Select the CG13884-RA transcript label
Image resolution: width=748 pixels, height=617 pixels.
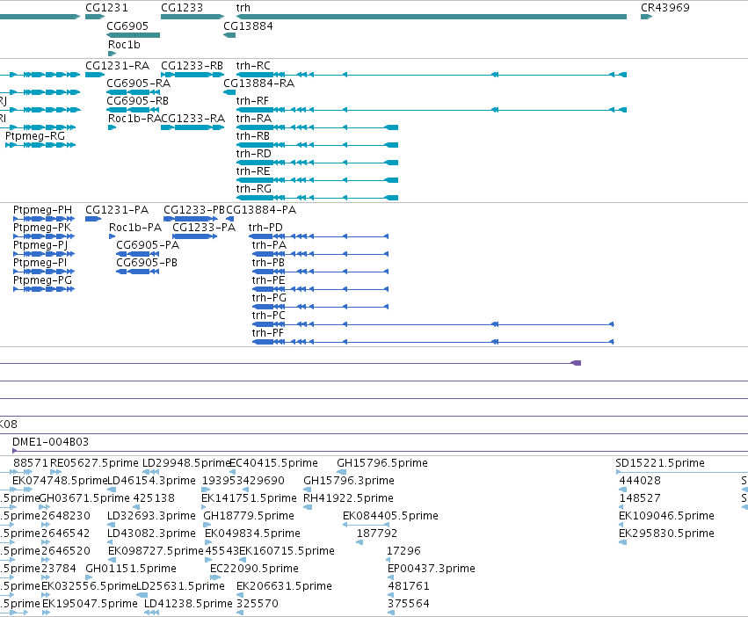[259, 83]
